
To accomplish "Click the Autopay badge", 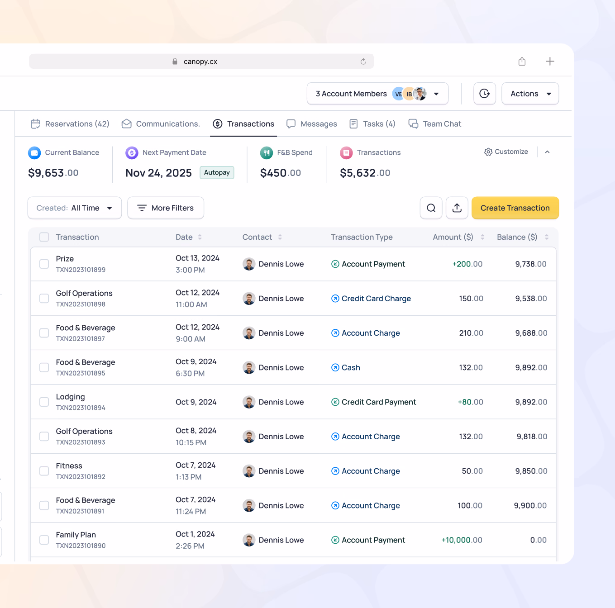I will click(217, 173).
